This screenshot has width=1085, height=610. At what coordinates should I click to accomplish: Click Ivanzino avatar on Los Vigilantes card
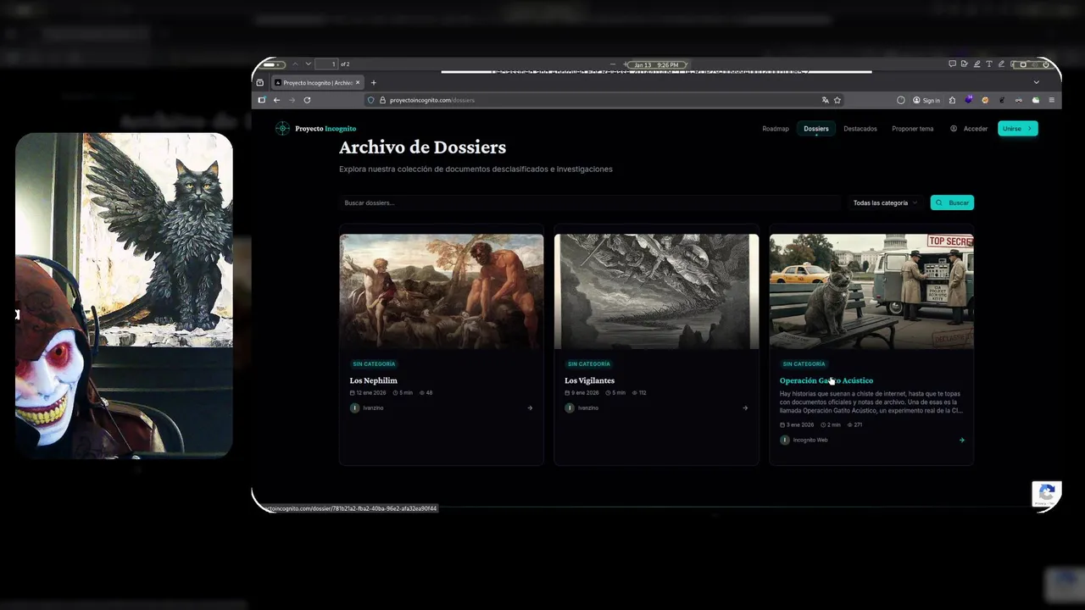coord(570,408)
